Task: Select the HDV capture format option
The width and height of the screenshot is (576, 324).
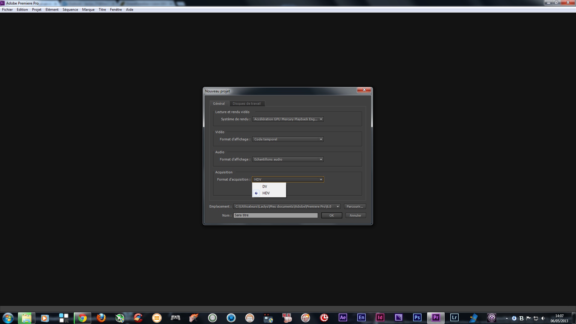Action: pyautogui.click(x=266, y=193)
